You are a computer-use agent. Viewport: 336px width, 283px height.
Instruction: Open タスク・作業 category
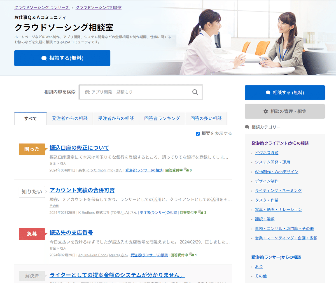pos(267,200)
